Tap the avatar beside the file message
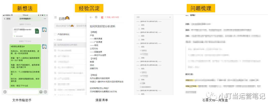 pos(44,29)
